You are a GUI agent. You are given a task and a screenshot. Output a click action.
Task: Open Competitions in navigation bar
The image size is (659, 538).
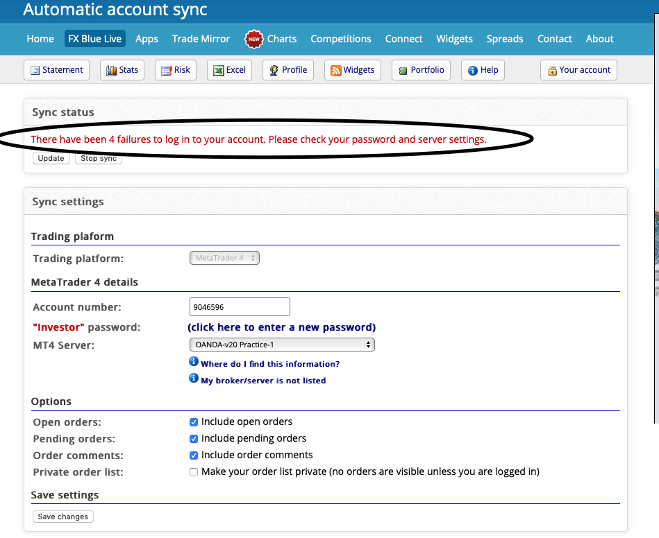pos(341,39)
